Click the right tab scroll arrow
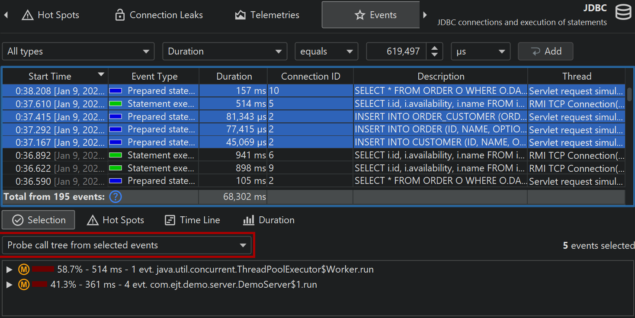The height and width of the screenshot is (318, 635). (425, 15)
